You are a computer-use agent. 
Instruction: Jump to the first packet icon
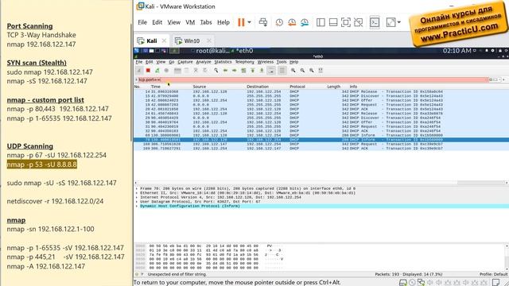click(x=253, y=71)
